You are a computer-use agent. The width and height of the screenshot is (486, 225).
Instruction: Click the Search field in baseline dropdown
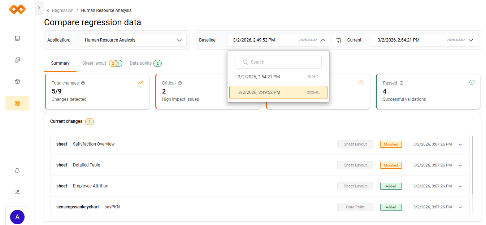coord(278,62)
